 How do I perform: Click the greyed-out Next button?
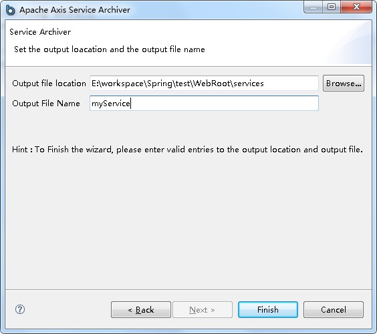point(203,309)
